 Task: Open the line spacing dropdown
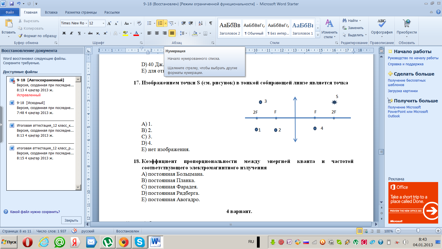coord(183,33)
